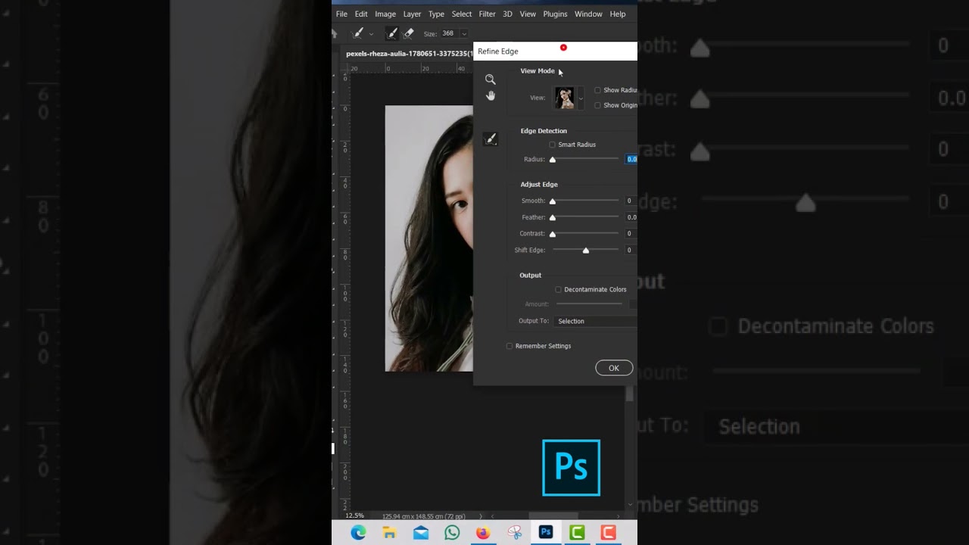
Task: Open the Layer menu
Action: coord(412,14)
